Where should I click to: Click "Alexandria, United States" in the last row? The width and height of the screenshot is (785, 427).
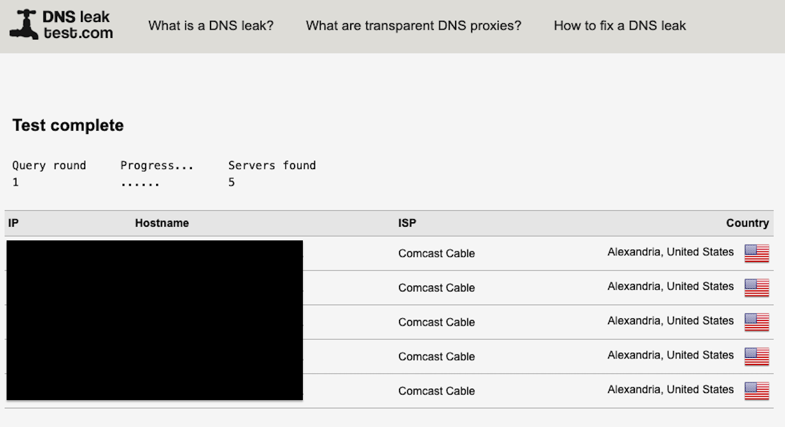(x=670, y=390)
